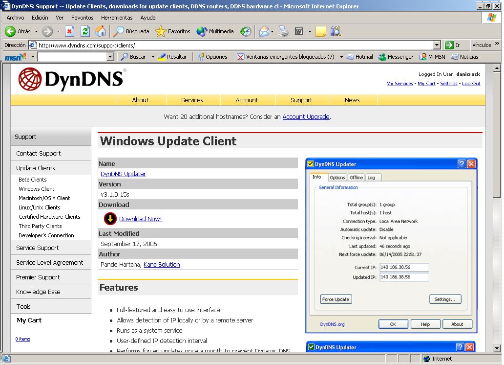Click the Mail envelope toolbar icon
Screen dimensions: 504x365
point(264,31)
